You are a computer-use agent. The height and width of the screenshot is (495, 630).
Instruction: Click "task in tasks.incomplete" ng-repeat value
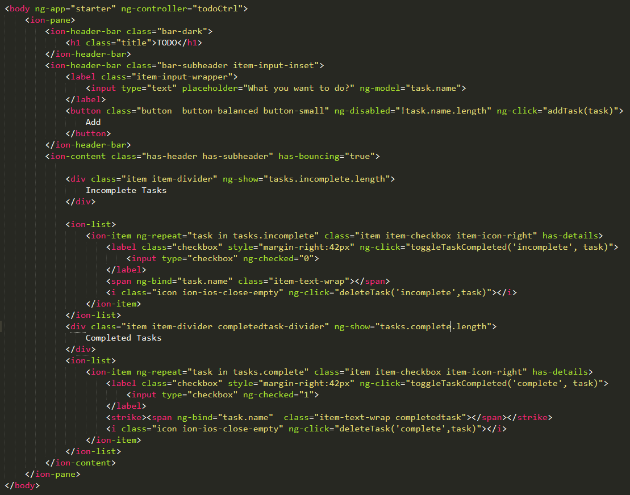coord(253,236)
